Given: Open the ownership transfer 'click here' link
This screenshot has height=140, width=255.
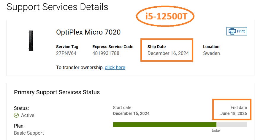Looking at the screenshot, I should [x=115, y=67].
